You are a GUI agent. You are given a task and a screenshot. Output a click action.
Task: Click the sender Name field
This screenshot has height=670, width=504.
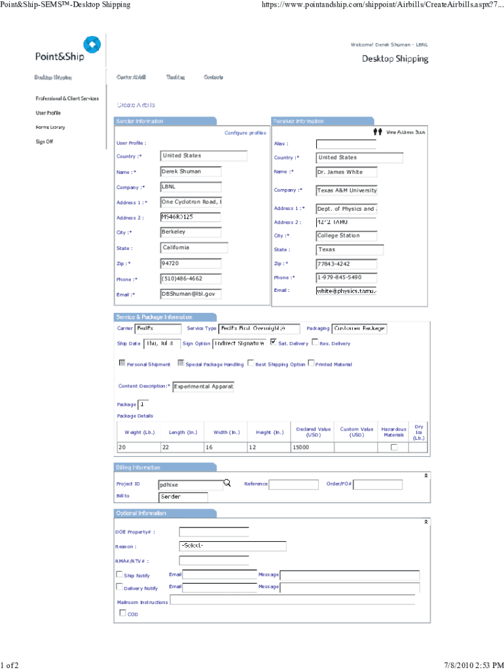click(190, 172)
